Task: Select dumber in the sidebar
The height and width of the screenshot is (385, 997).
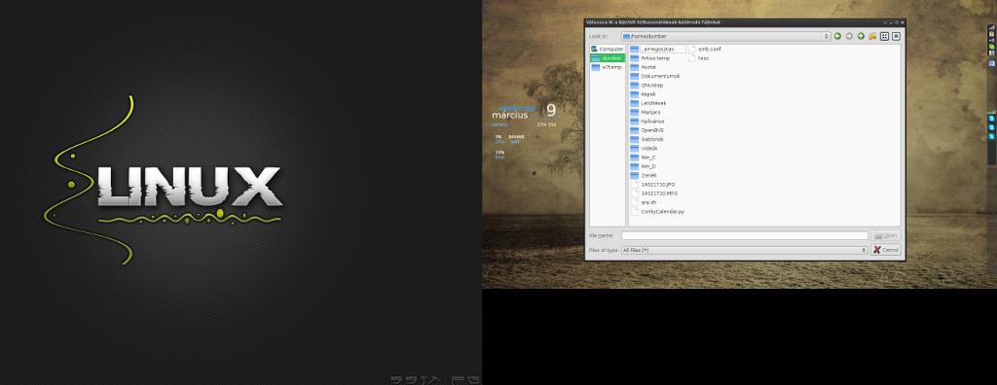Action: (608, 57)
